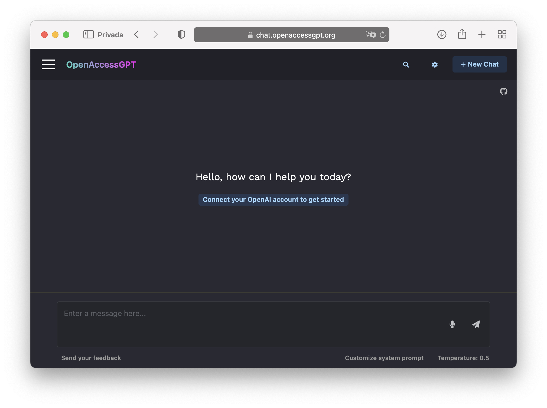Open the translate page icon
The image size is (547, 408).
tap(370, 35)
